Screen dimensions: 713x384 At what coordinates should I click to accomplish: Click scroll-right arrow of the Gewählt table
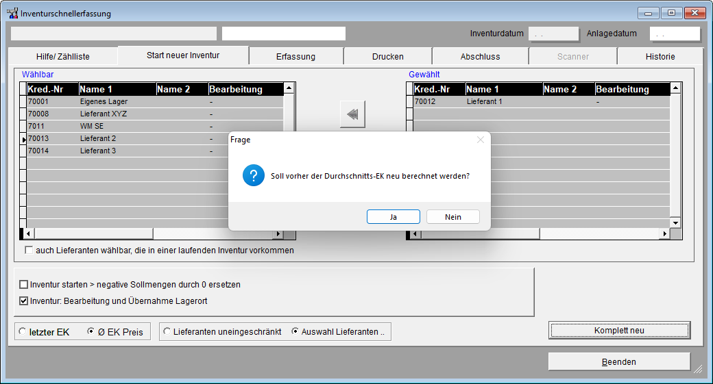click(664, 234)
